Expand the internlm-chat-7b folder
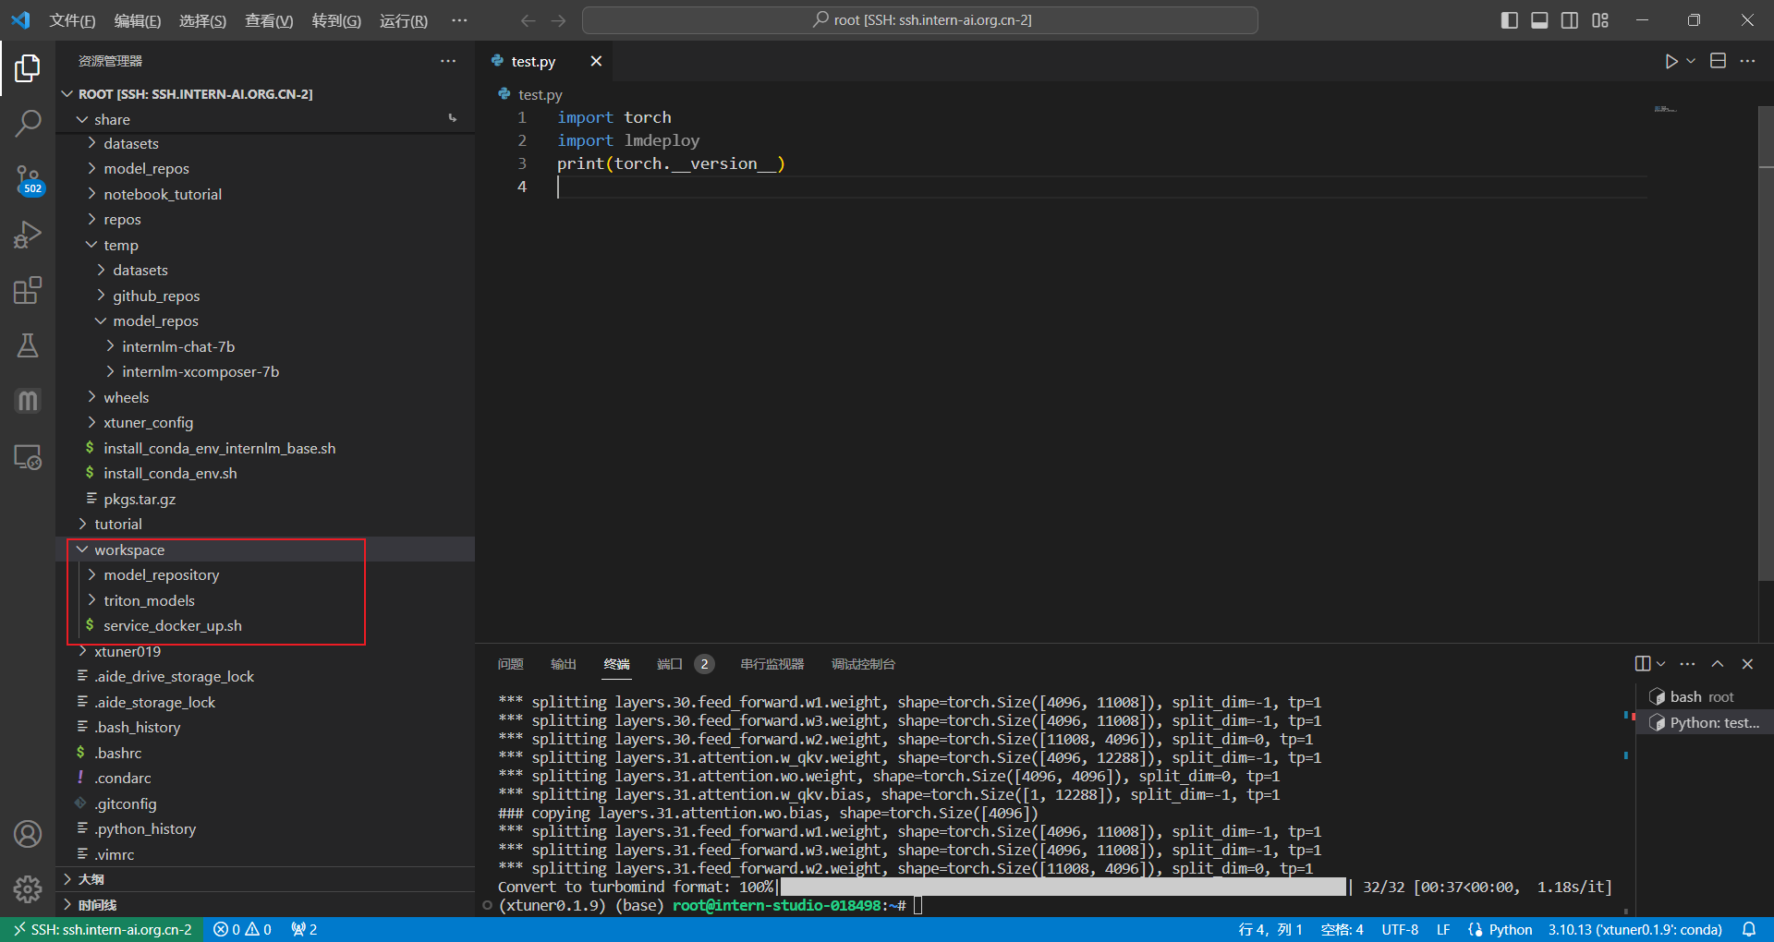 (x=178, y=346)
